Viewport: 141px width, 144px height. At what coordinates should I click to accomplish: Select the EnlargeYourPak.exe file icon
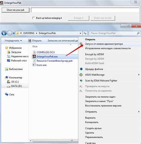tap(34, 57)
